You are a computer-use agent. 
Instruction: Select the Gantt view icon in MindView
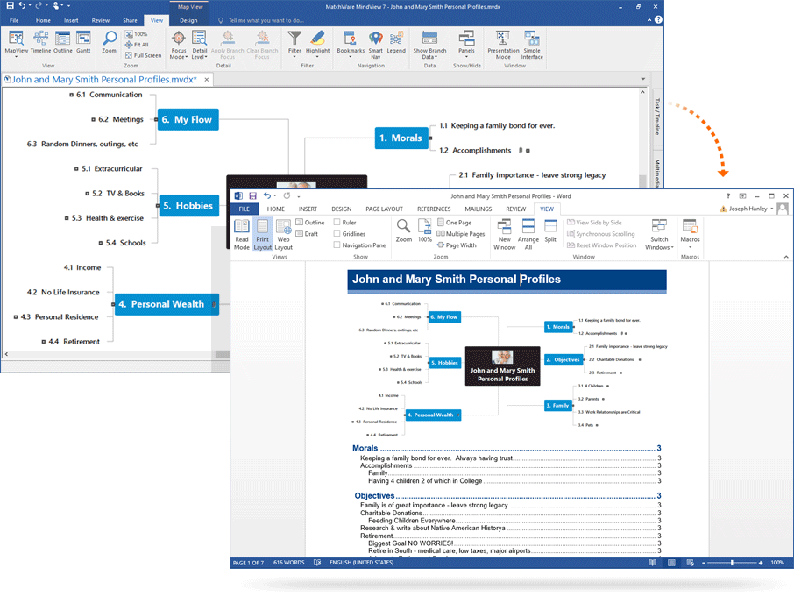point(83,43)
